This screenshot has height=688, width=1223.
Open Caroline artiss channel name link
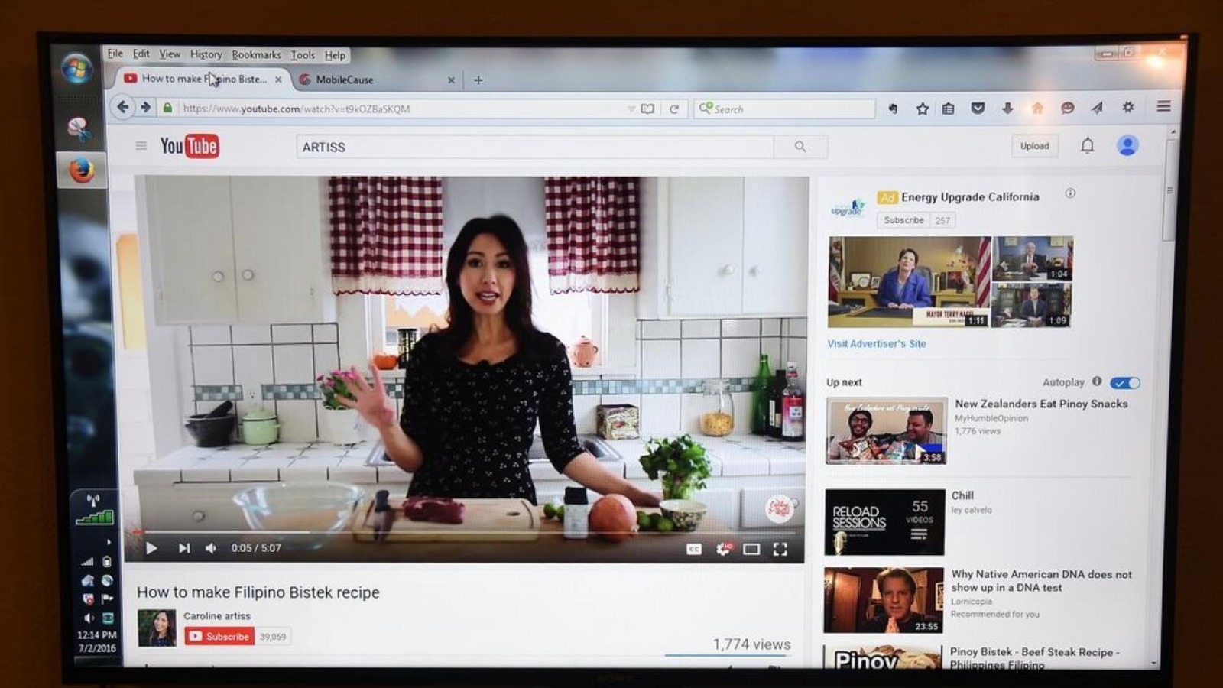[217, 615]
